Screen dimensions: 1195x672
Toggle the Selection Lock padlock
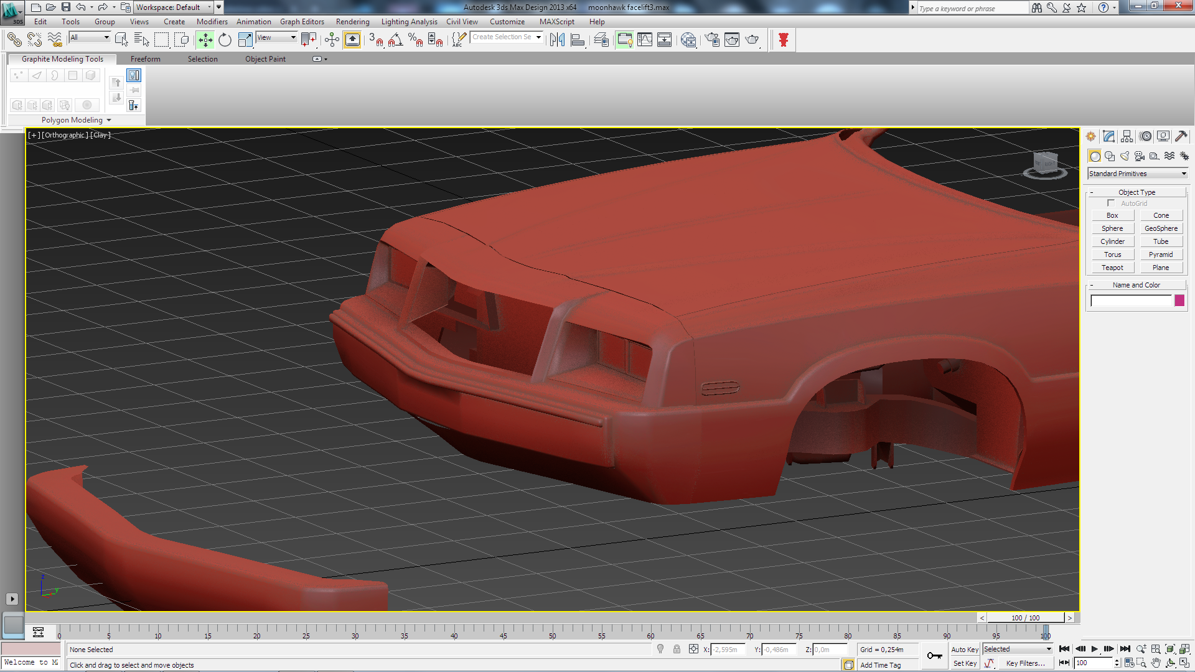pyautogui.click(x=677, y=649)
